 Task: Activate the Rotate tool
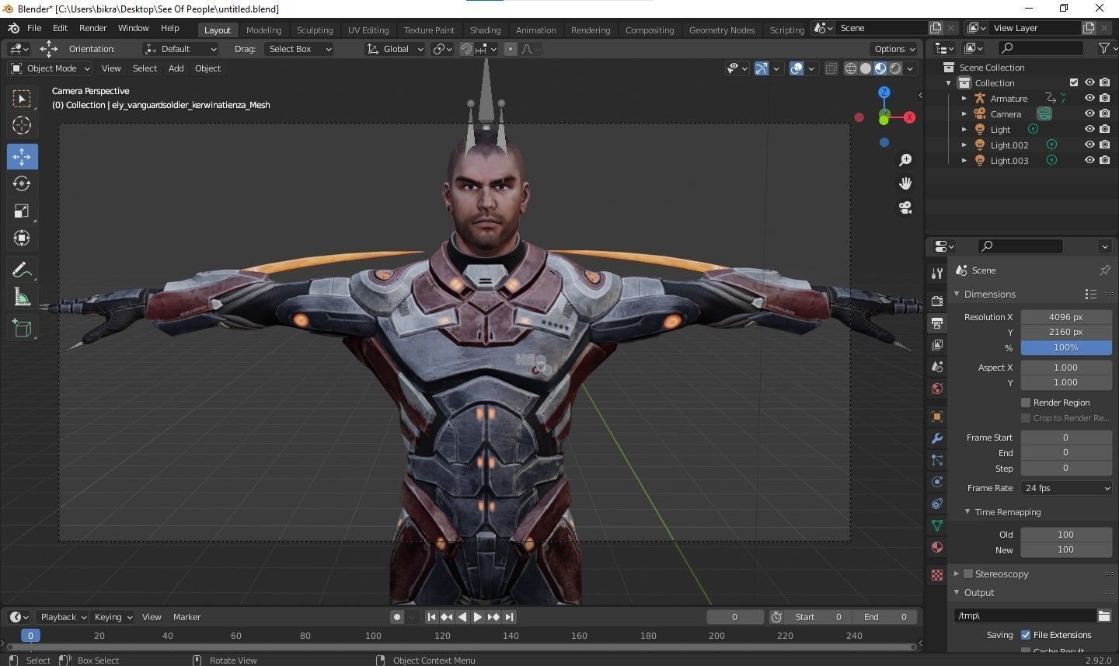[22, 183]
